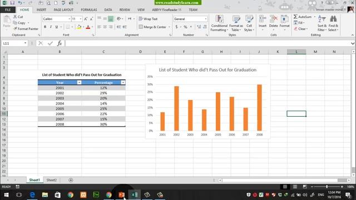
Task: Apply the red Font Color A
Action: tap(88, 27)
